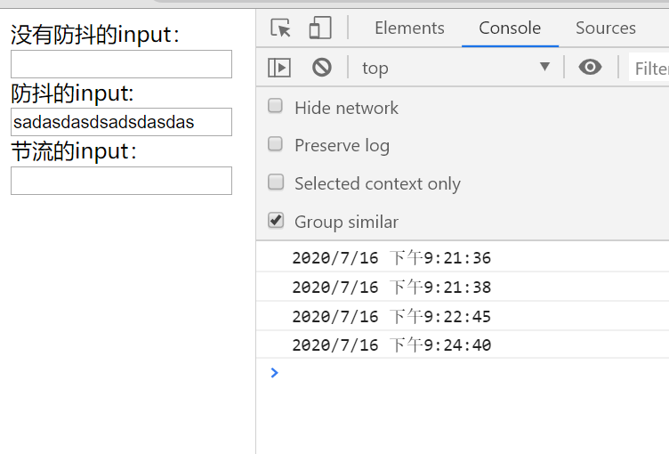669x454 pixels.
Task: Select the log entry 下午9:24:40
Action: point(463,345)
